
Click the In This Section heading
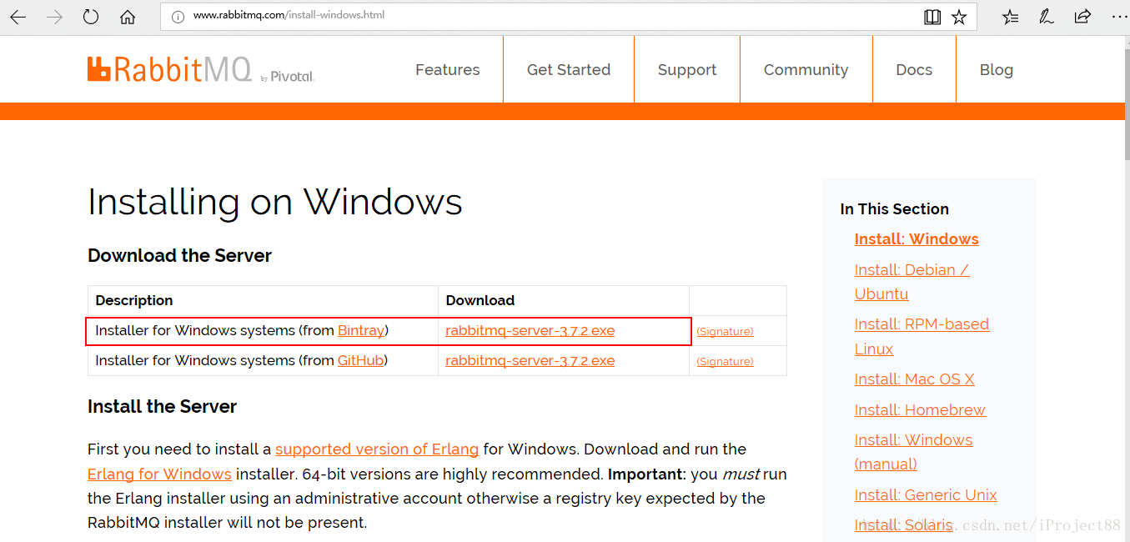pyautogui.click(x=895, y=209)
